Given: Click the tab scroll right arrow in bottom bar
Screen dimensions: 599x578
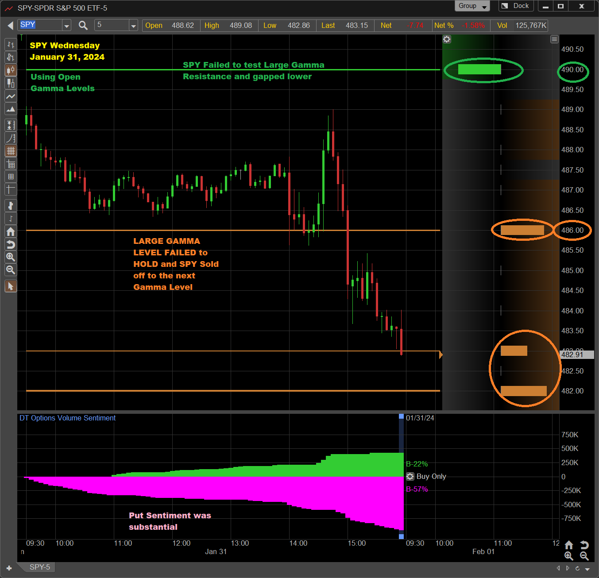Looking at the screenshot, I should click(568, 568).
